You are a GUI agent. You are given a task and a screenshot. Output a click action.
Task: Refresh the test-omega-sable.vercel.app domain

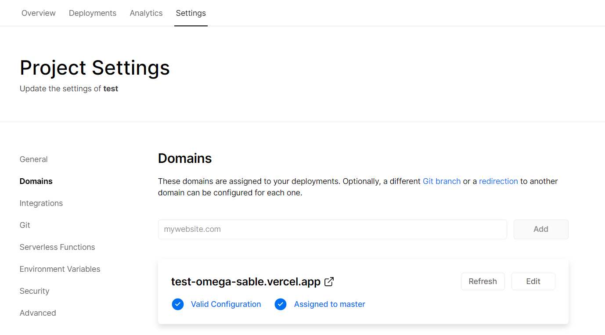click(483, 281)
